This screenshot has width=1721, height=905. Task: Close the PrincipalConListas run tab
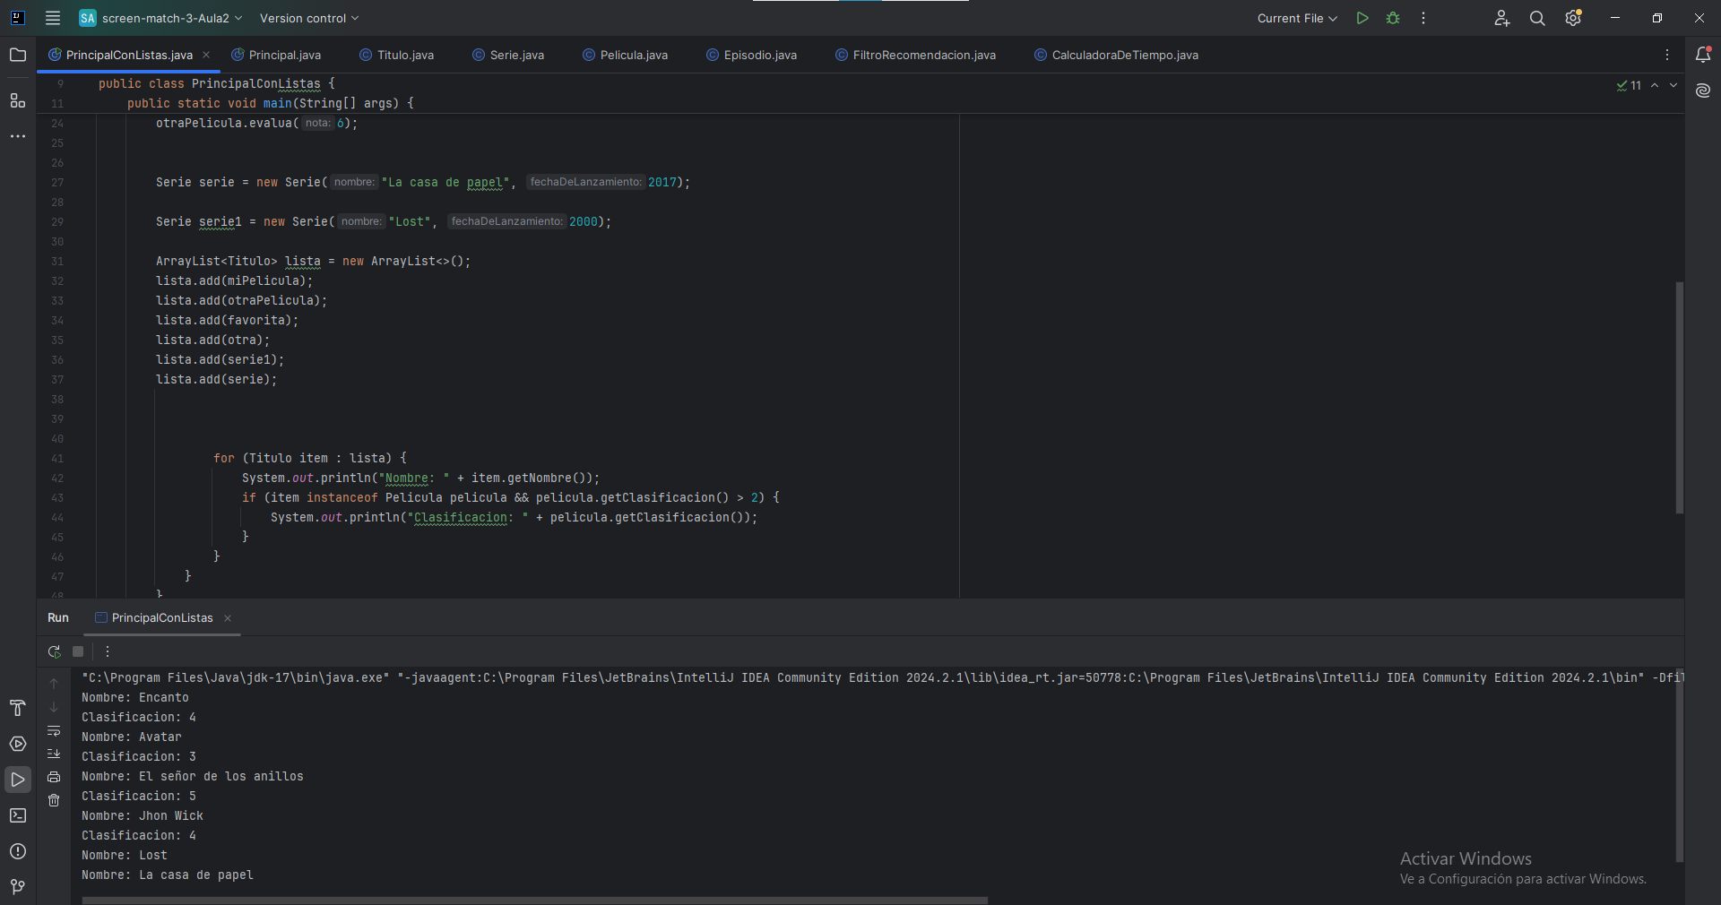coord(228,618)
